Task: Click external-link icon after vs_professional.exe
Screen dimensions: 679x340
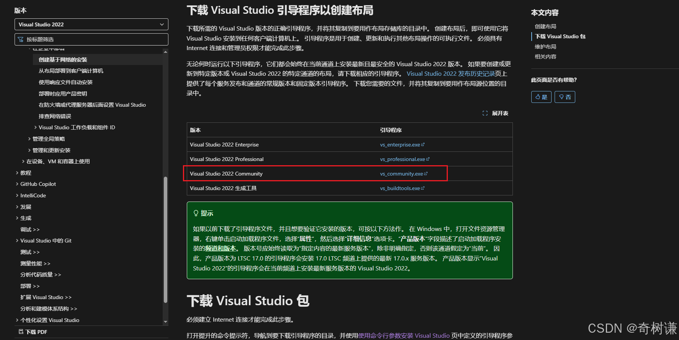Action: coord(428,159)
